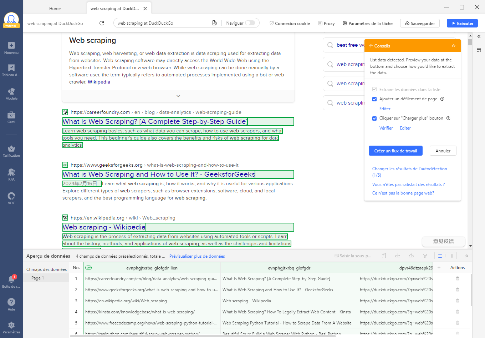485x338 pixels.
Task: Click Editer link under page scroll option
Action: coord(385,109)
